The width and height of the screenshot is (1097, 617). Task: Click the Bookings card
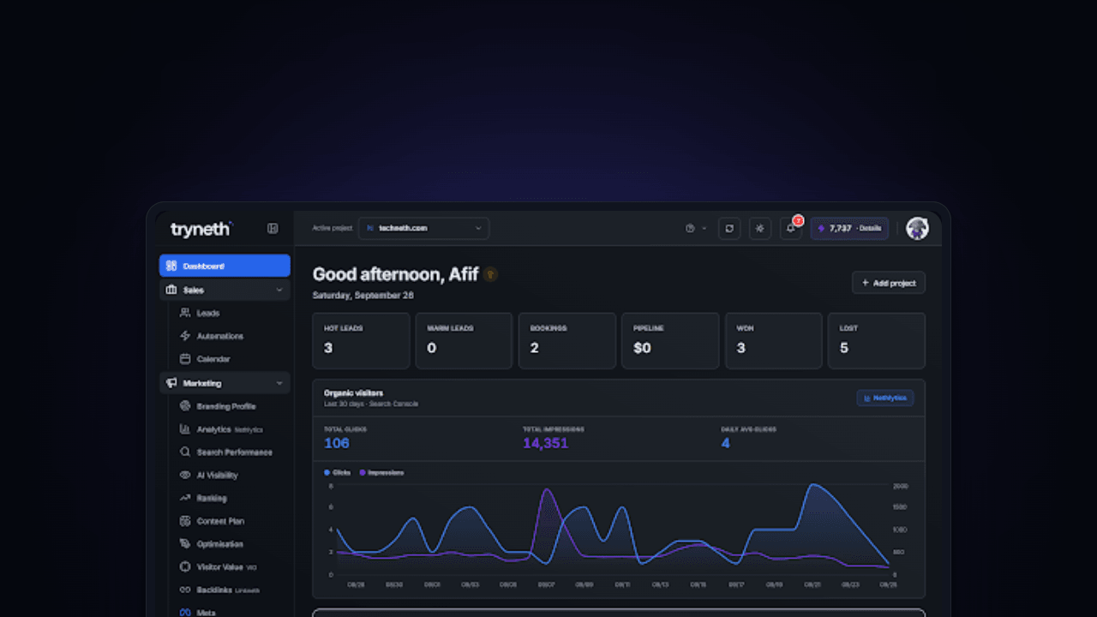click(x=567, y=341)
